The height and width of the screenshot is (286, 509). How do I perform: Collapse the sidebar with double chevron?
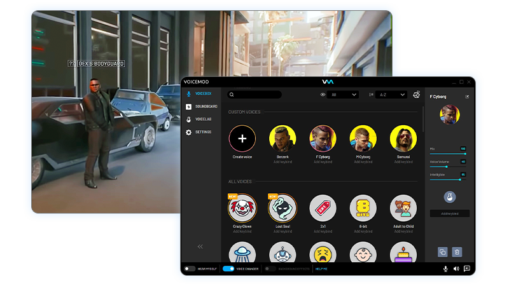[200, 247]
